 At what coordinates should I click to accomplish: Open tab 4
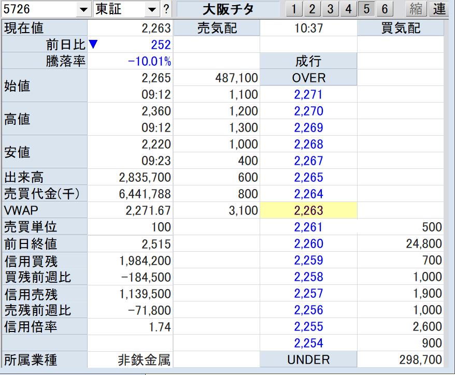(x=348, y=9)
